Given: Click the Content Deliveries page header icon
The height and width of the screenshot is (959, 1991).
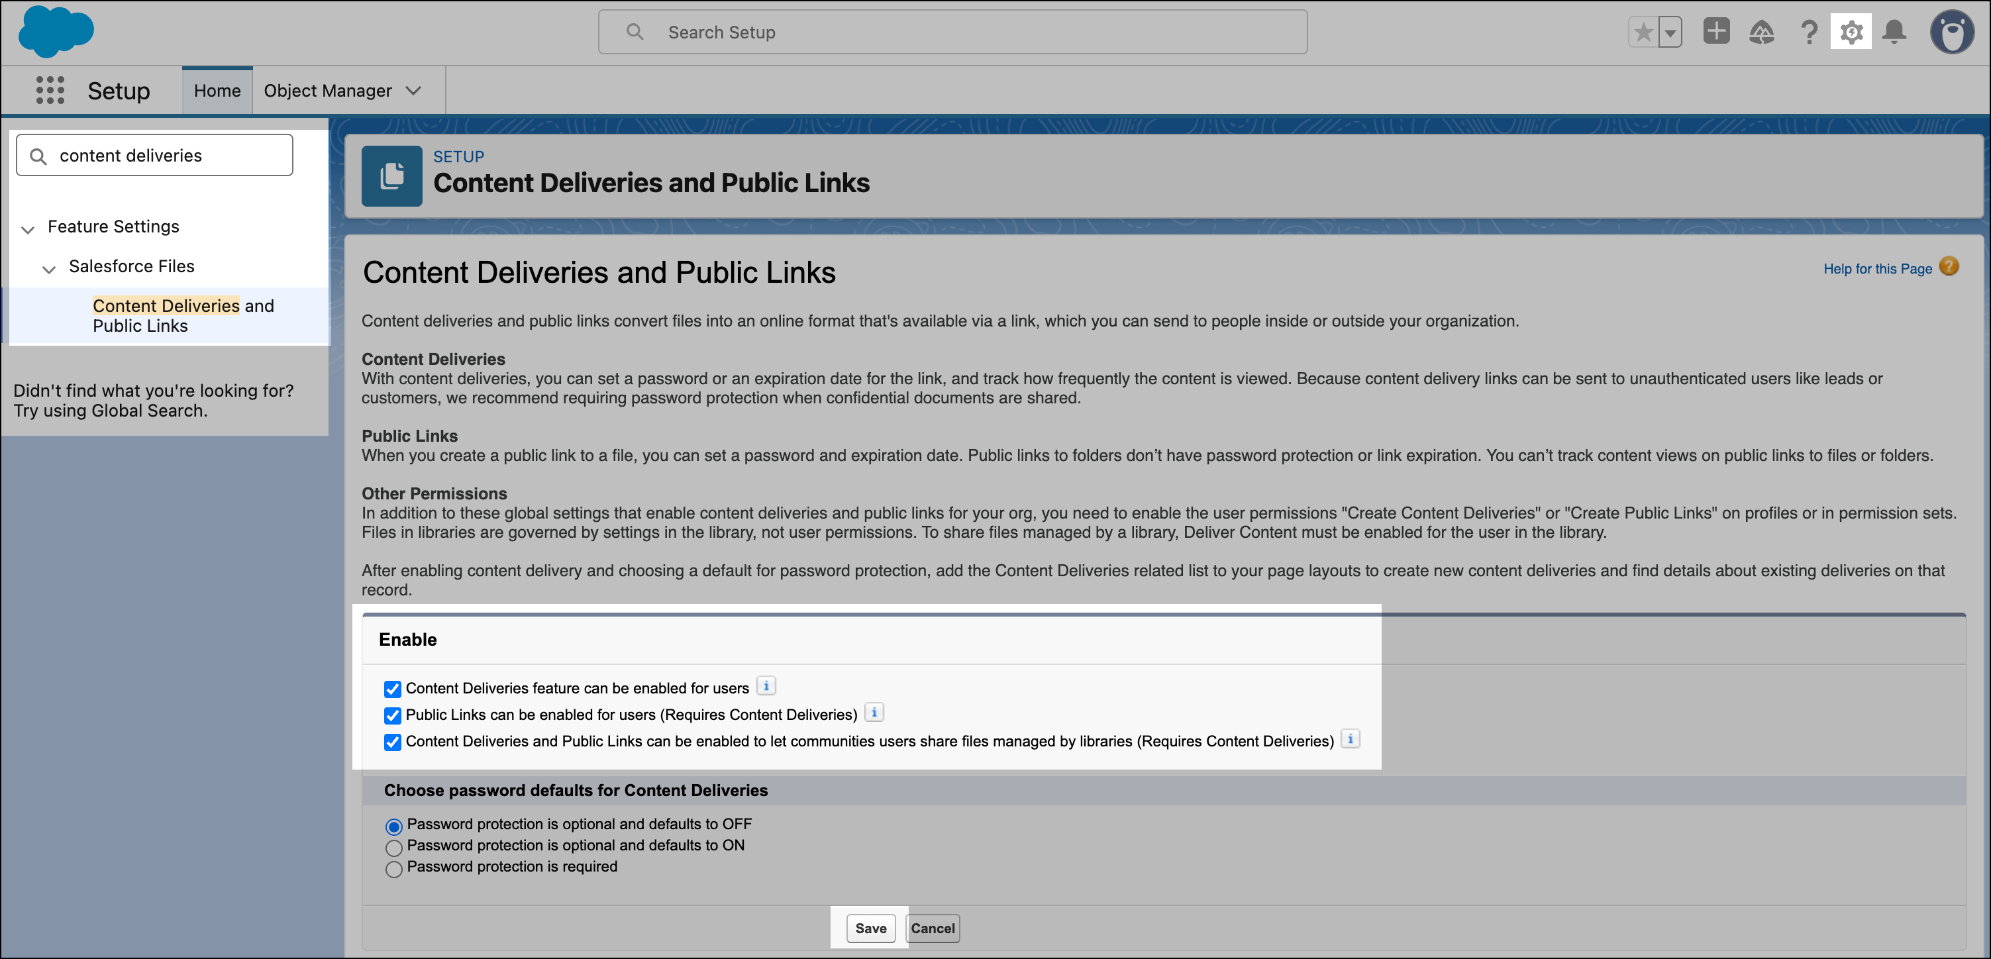Looking at the screenshot, I should pos(392,176).
